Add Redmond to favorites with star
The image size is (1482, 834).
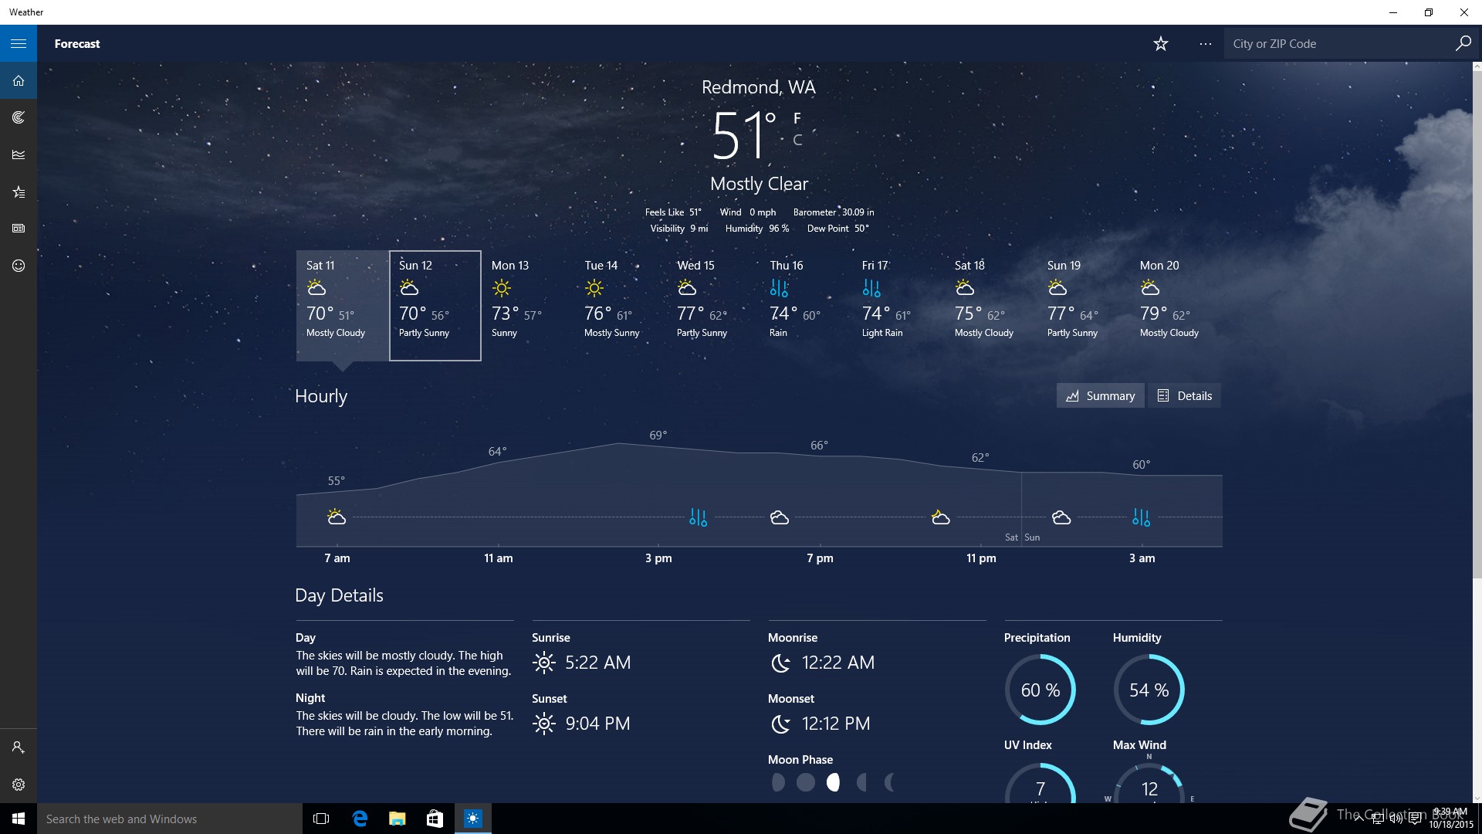[1161, 44]
